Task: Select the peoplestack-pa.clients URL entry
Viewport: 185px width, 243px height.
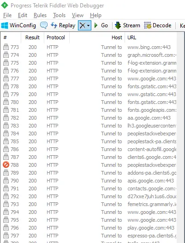Action: (x=152, y=141)
